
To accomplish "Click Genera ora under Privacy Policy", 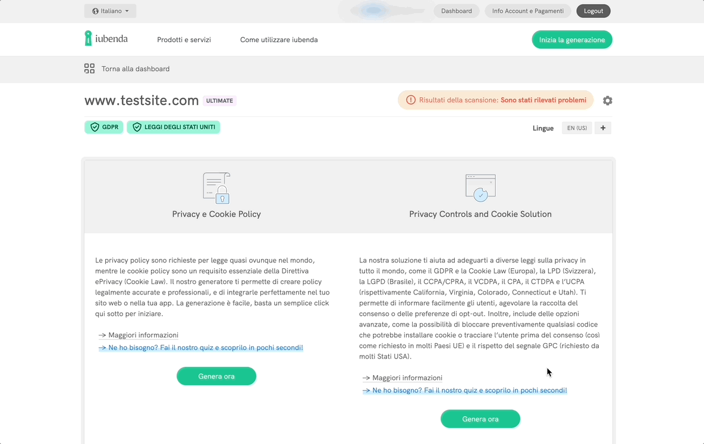I will coord(216,376).
